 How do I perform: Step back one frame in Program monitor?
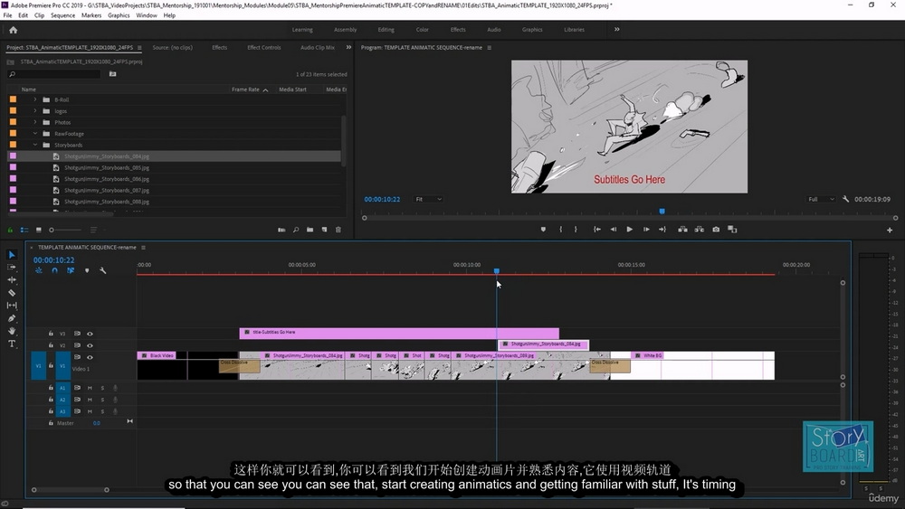pyautogui.click(x=614, y=230)
